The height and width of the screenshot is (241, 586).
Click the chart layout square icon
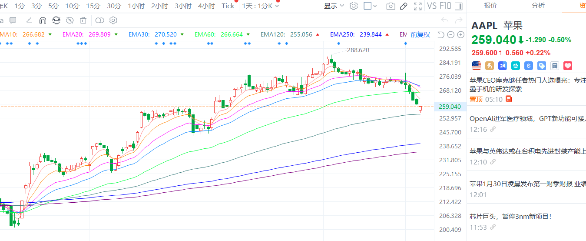367,6
